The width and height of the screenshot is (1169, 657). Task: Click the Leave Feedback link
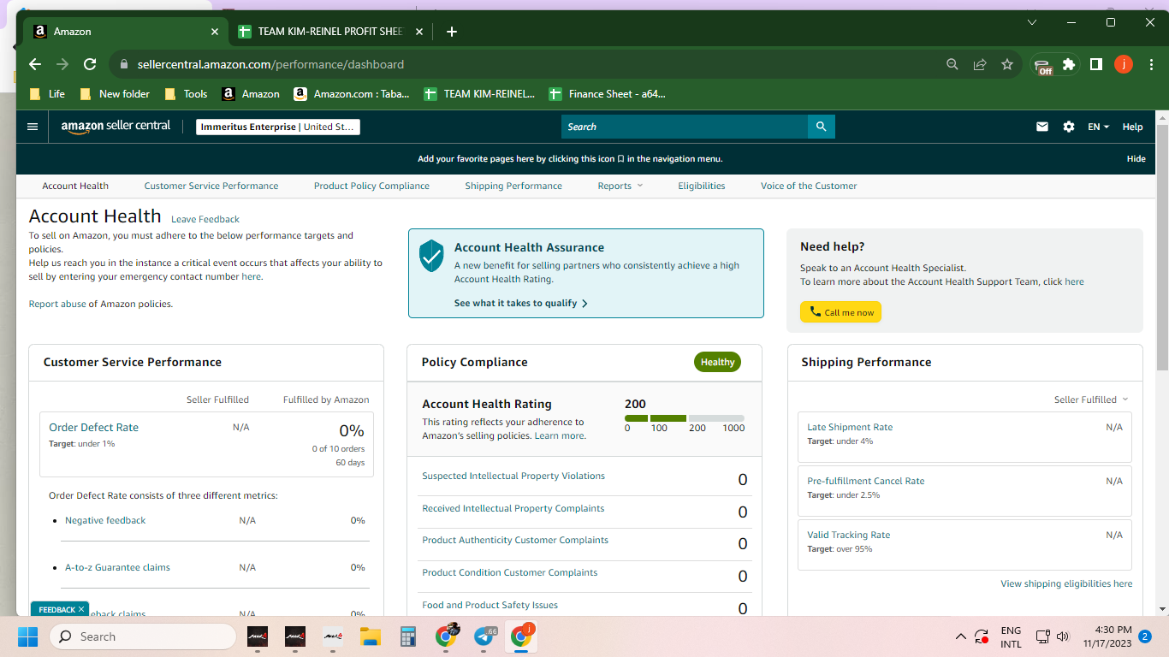(205, 219)
